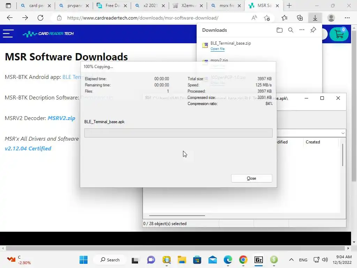Image resolution: width=357 pixels, height=268 pixels.
Task: Go back to previous page
Action: [9, 18]
